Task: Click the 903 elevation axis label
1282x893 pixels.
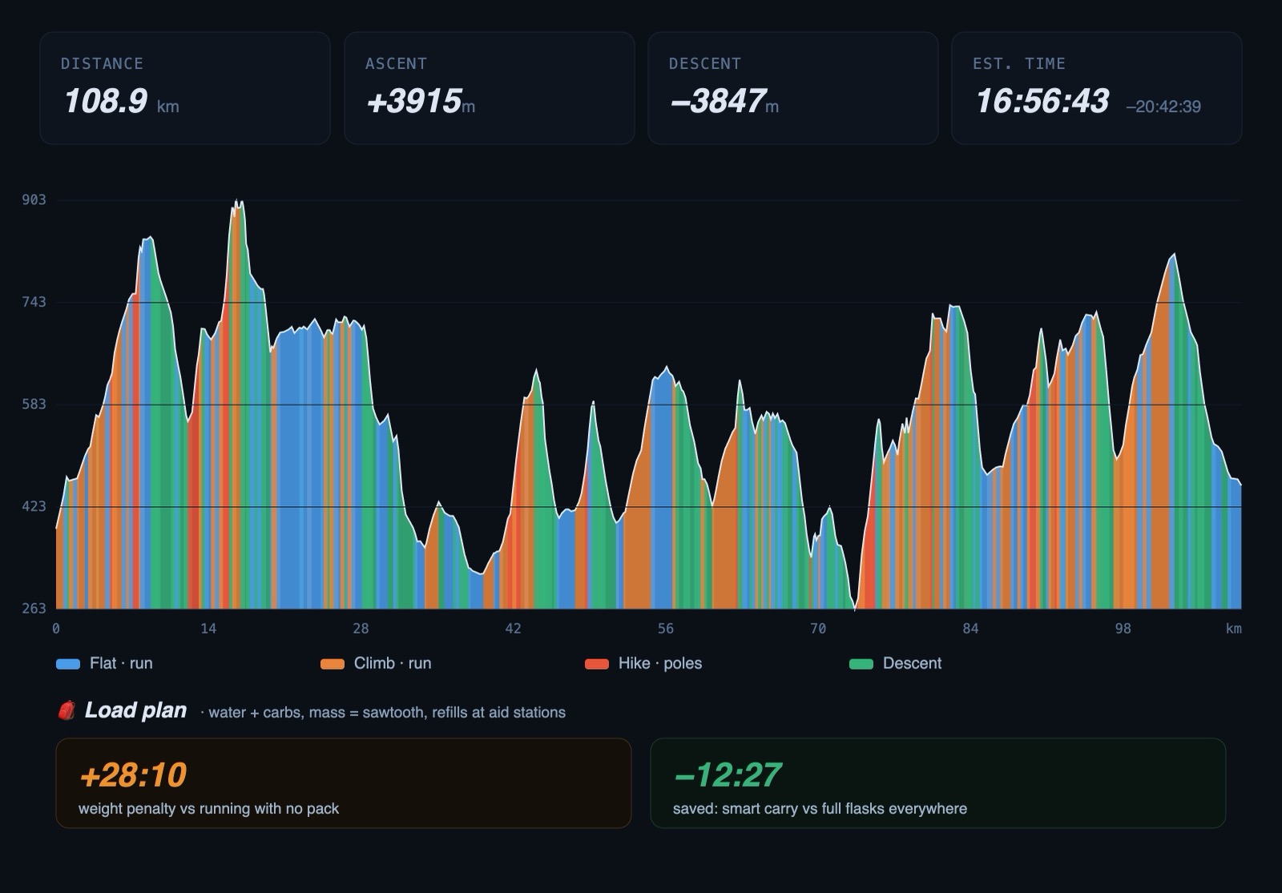Action: point(34,199)
